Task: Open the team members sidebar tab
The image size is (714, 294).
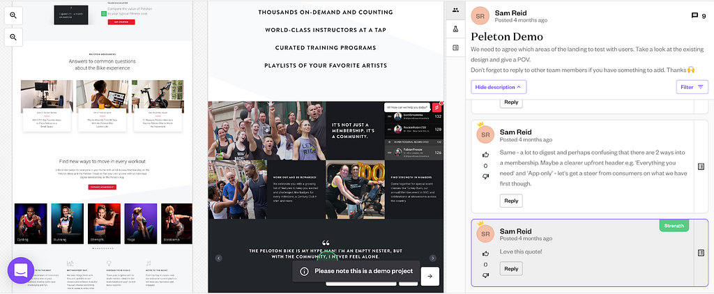Action: 455,10
